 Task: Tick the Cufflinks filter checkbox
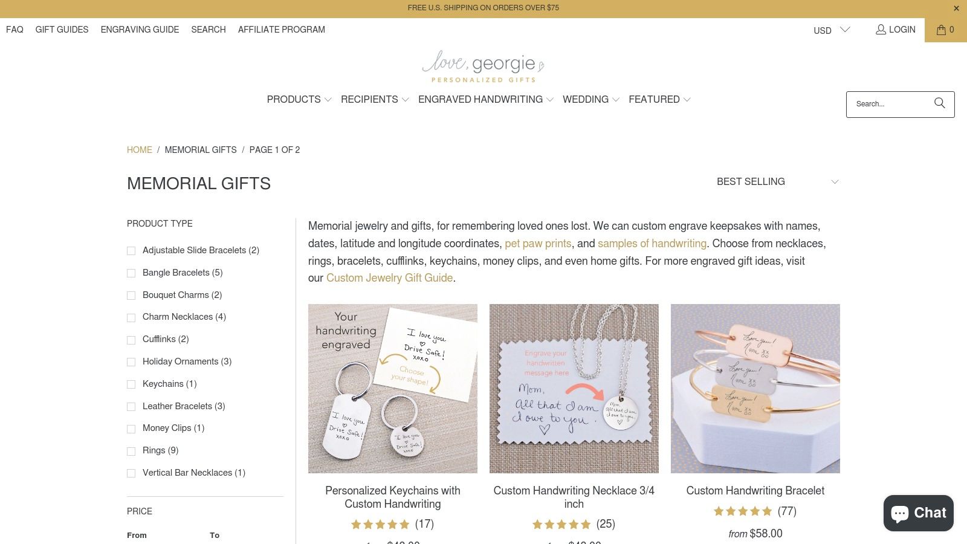131,340
